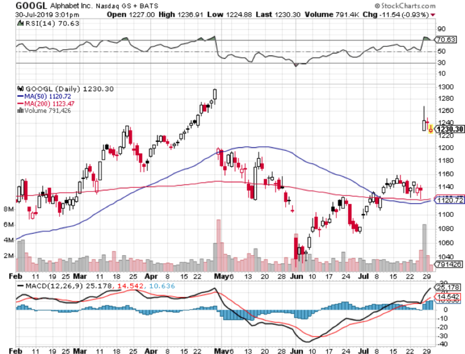This screenshot has height=354, width=465.
Task: Click the 14.542 MACD signal tag
Action: tap(448, 297)
